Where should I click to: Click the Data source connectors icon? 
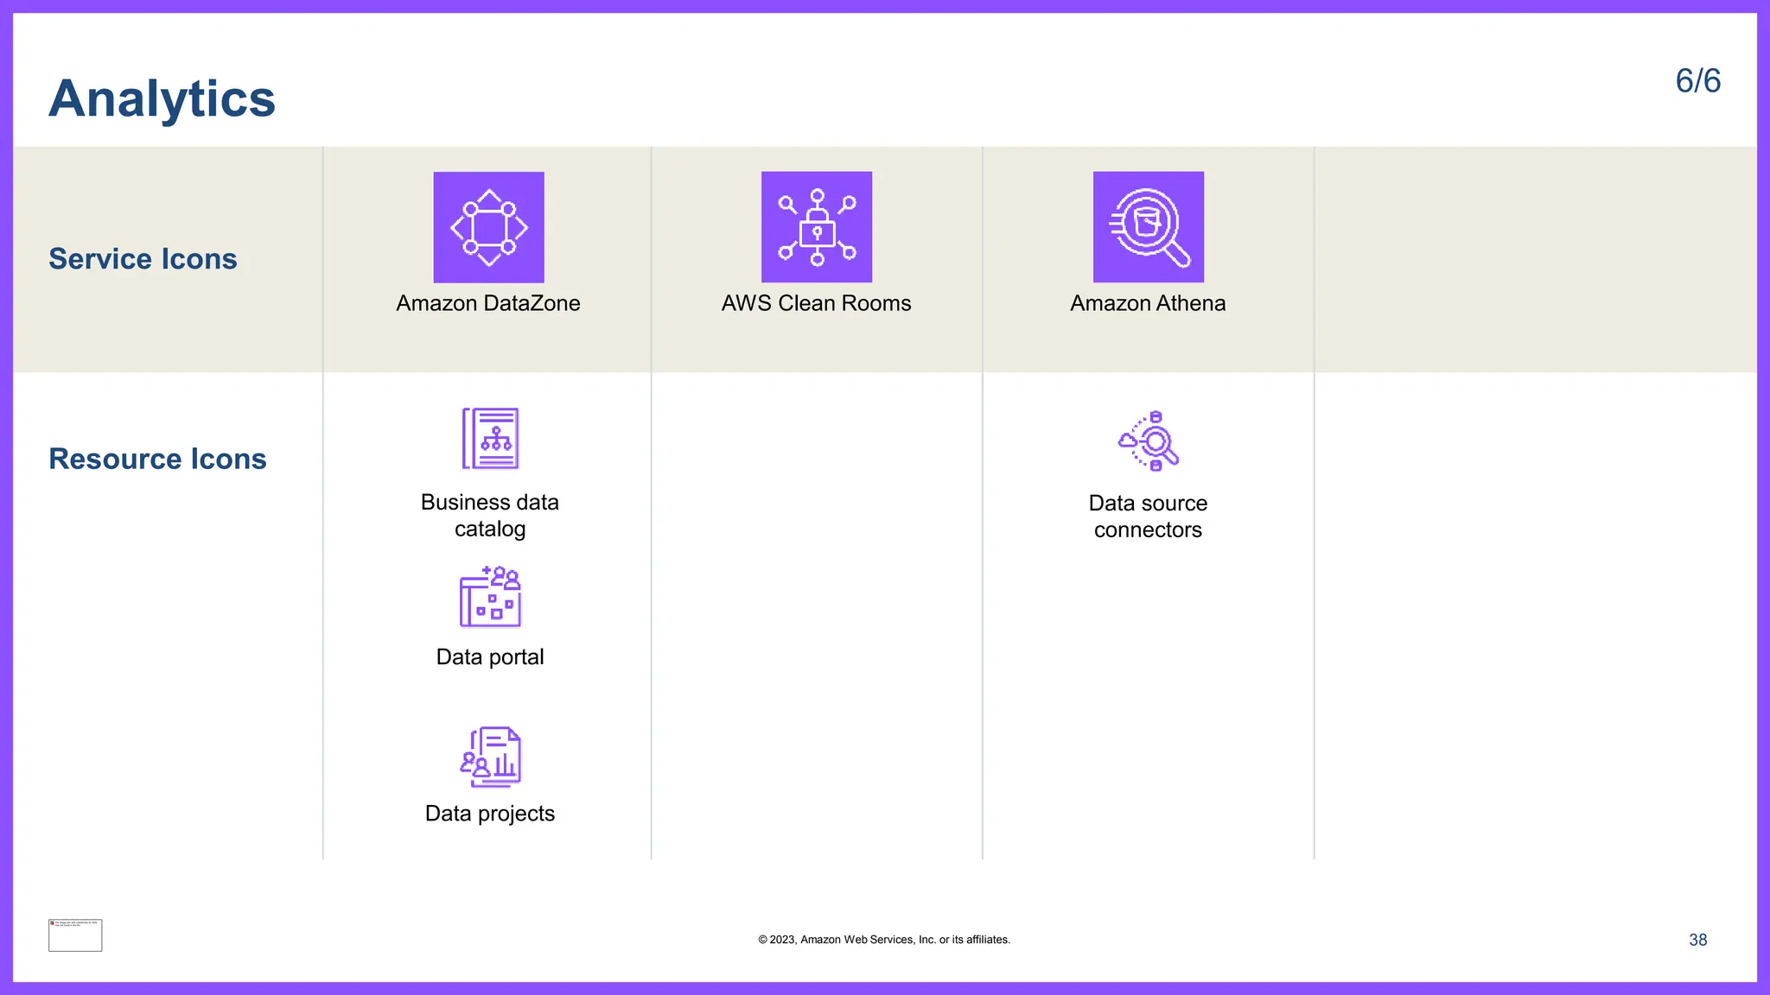point(1149,440)
